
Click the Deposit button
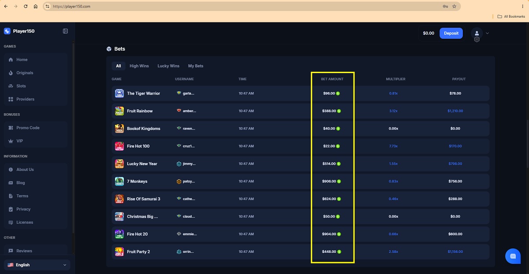451,33
